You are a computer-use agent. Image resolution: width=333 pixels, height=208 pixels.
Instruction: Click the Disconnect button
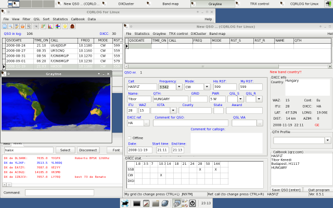click(88, 150)
